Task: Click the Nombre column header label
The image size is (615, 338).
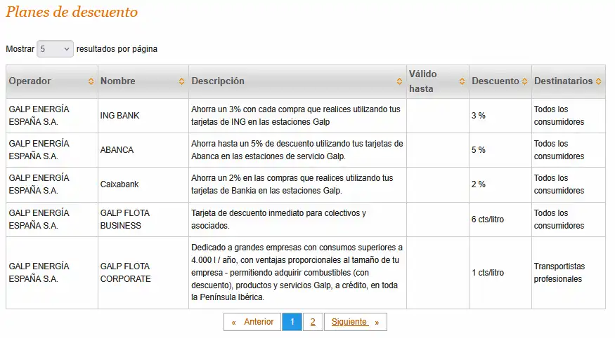Action: (x=117, y=81)
